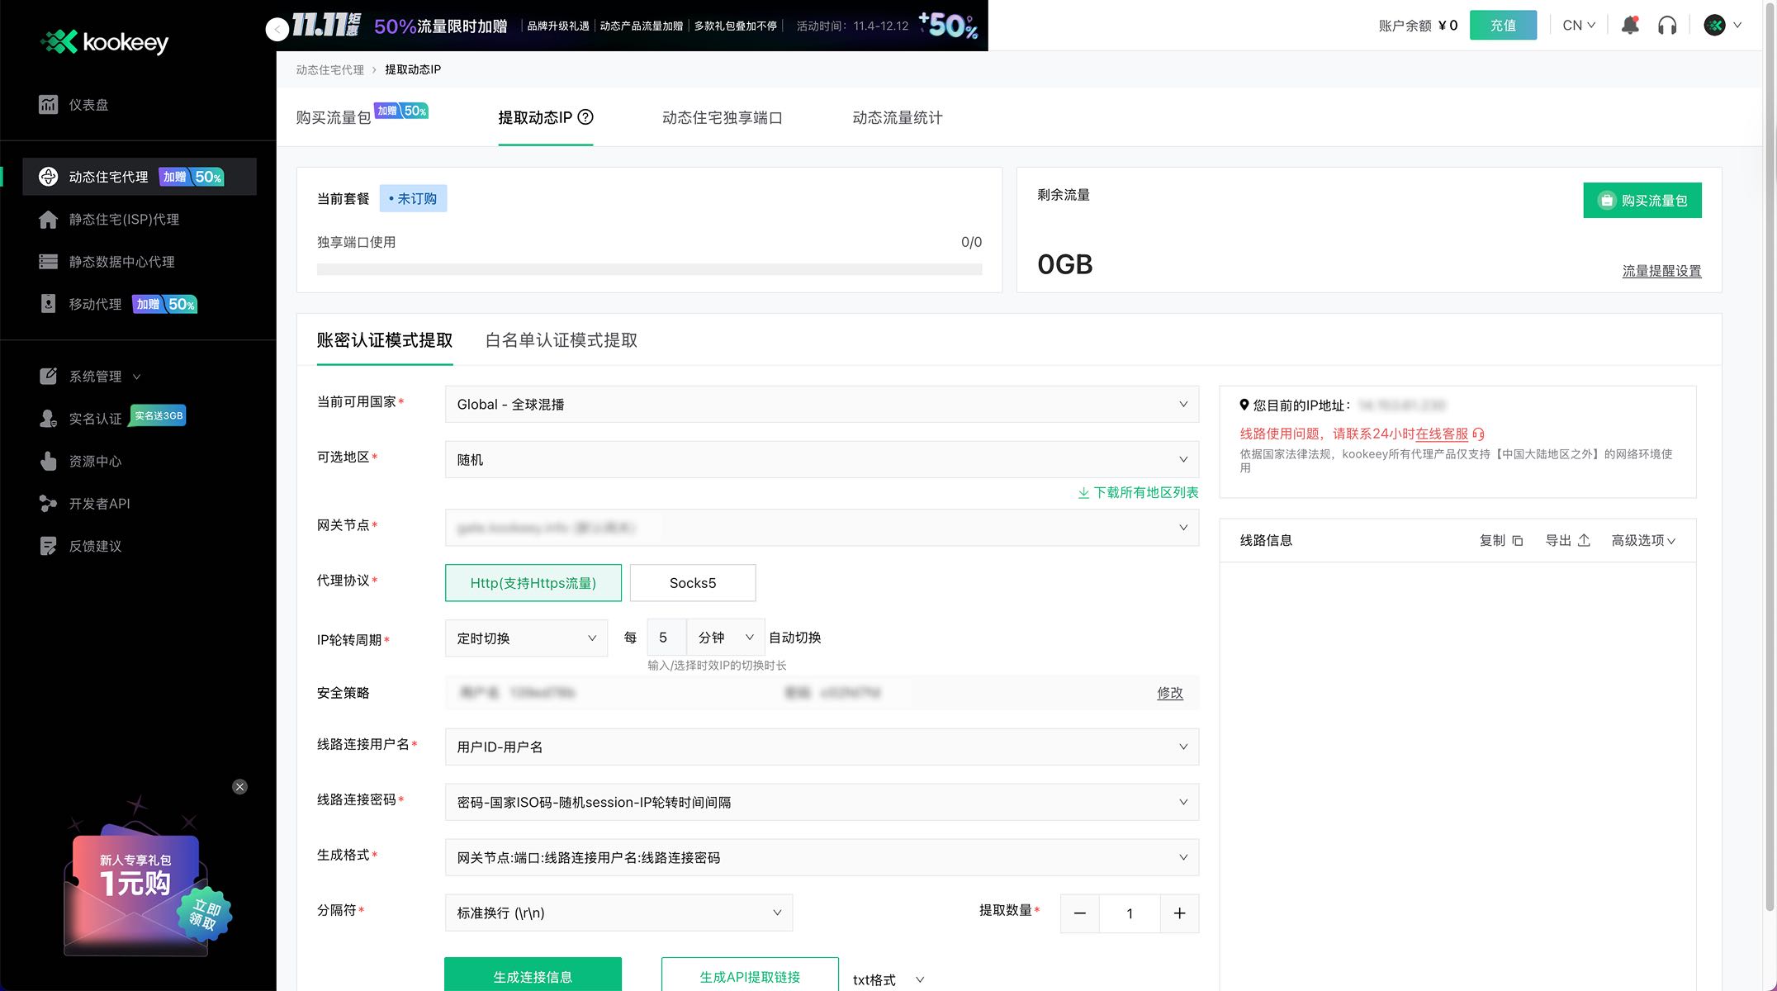The width and height of the screenshot is (1777, 991).
Task: Open the 分钟 time unit dropdown
Action: tap(725, 638)
